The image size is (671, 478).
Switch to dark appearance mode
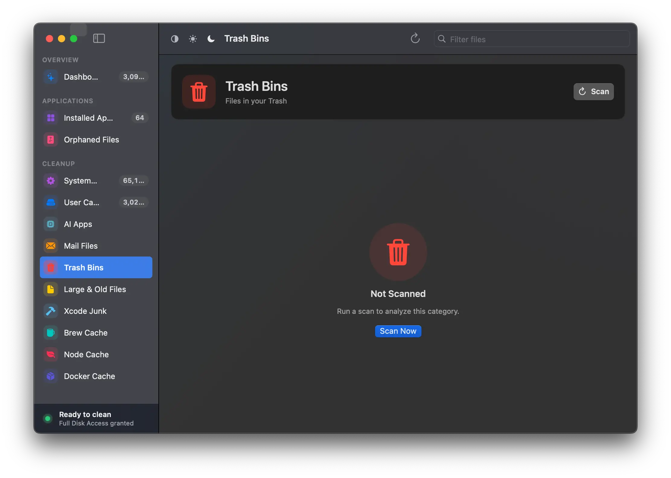211,39
